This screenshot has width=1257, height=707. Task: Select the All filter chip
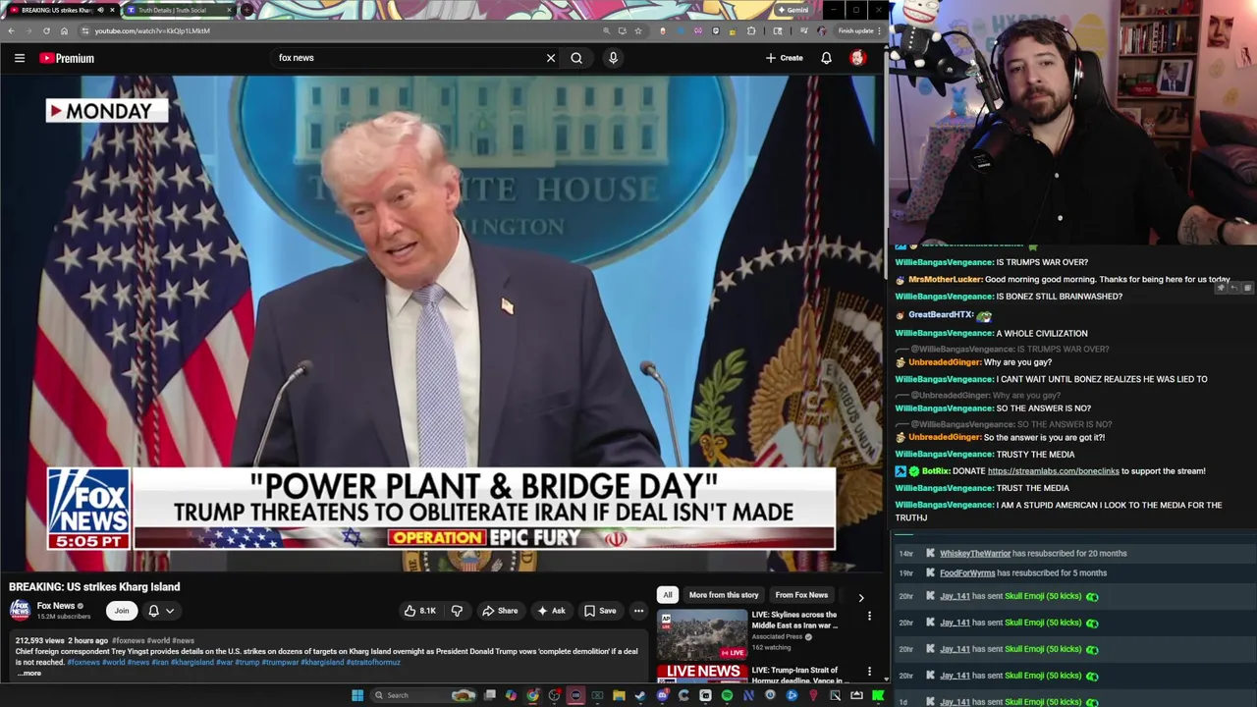668,595
